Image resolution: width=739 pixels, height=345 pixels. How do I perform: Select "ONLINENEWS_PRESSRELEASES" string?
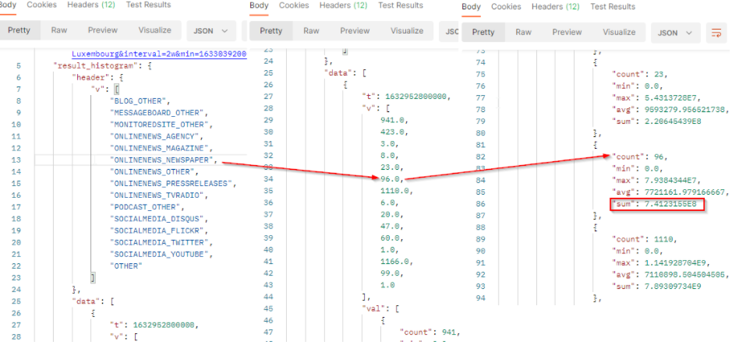(170, 184)
